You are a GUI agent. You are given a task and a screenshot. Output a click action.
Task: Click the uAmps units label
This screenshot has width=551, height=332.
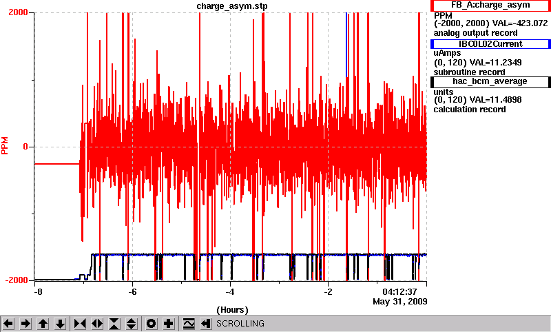pyautogui.click(x=447, y=53)
